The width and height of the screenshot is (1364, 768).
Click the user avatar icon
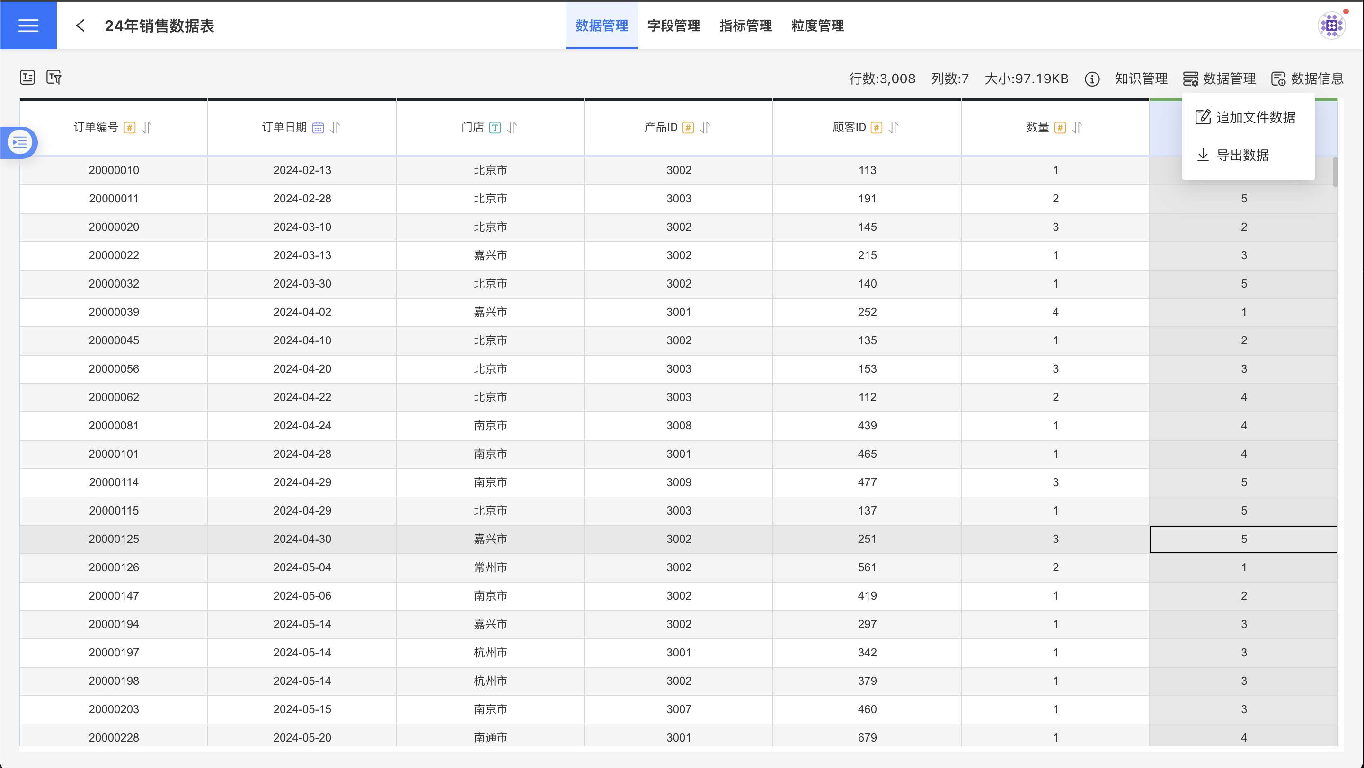1331,26
